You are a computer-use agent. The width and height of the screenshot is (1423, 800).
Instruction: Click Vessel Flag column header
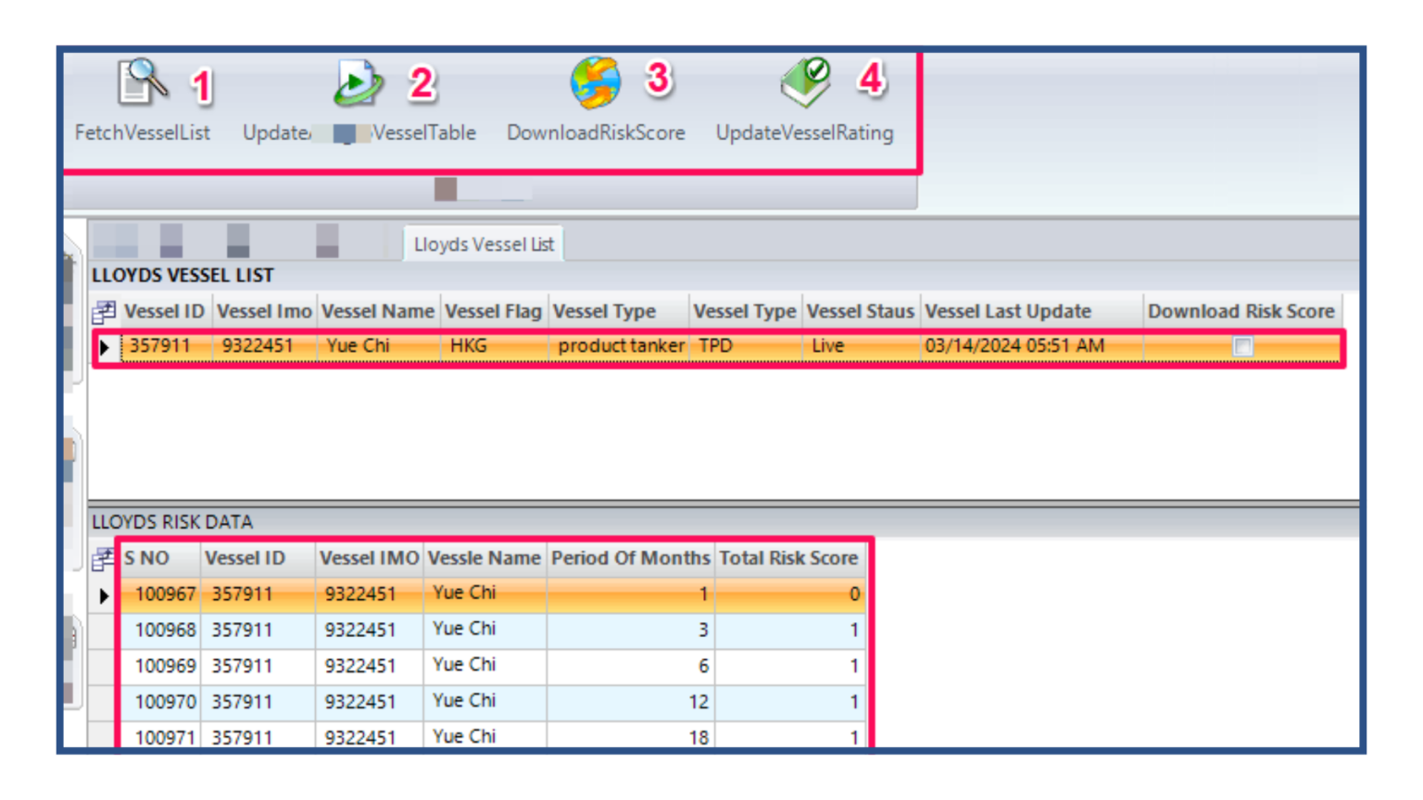(x=493, y=312)
